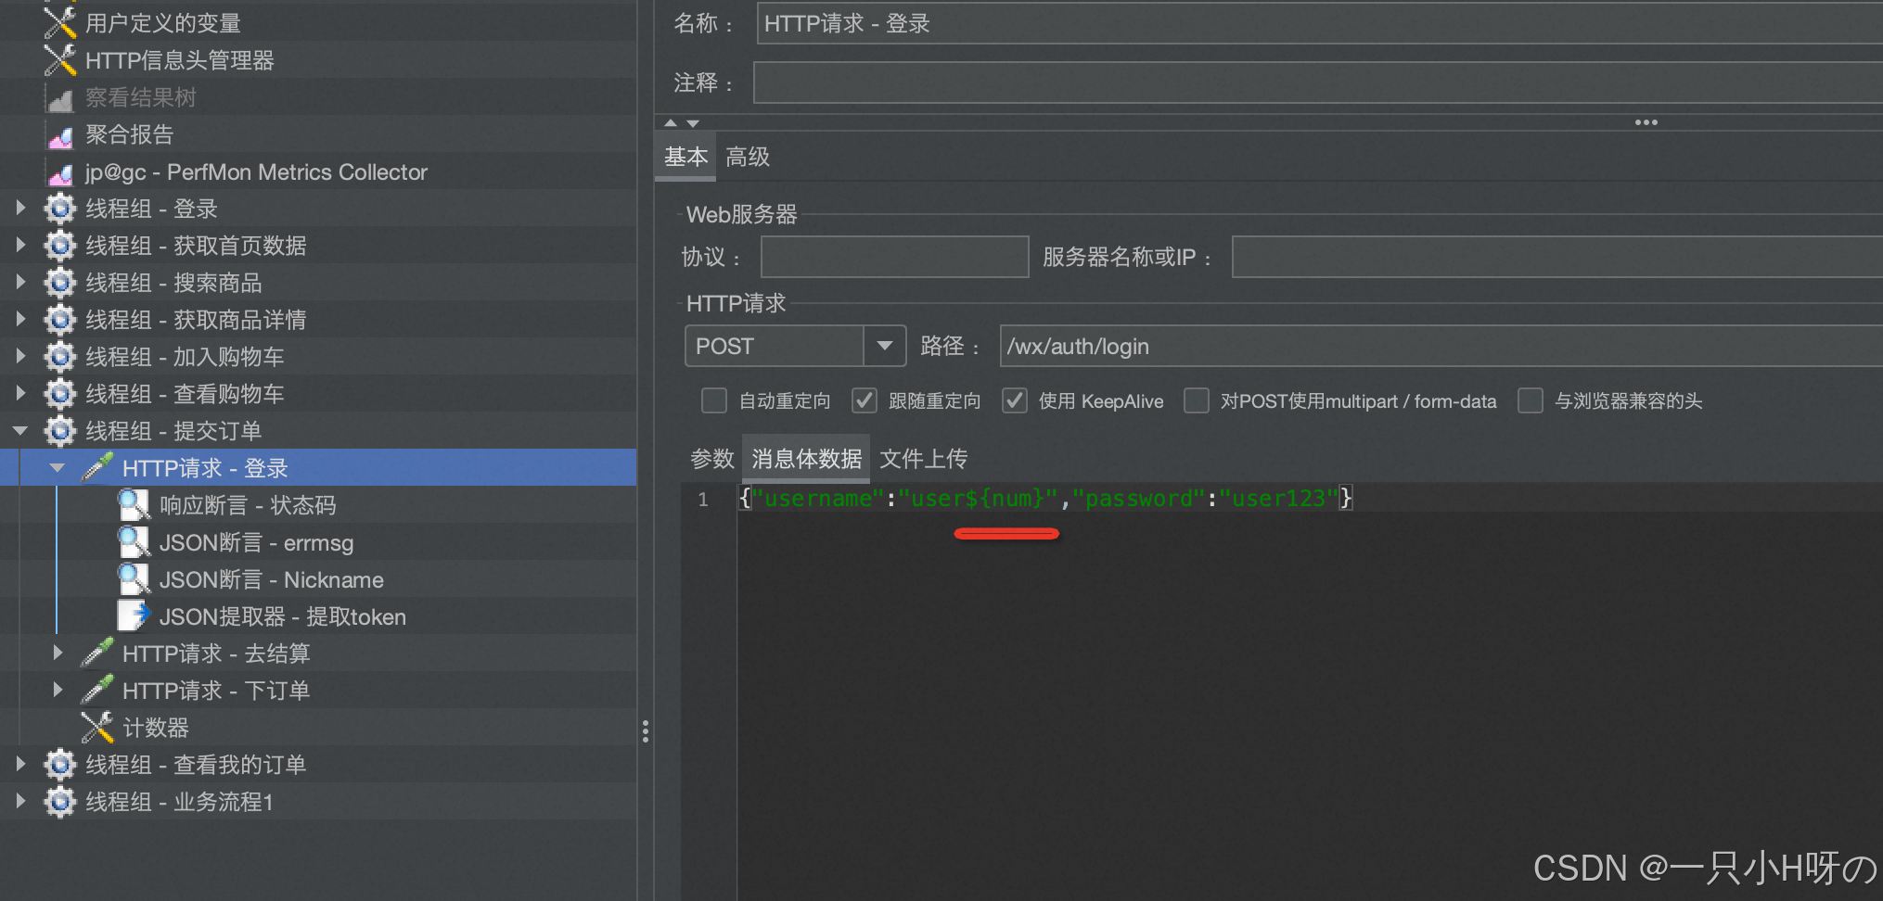Image resolution: width=1883 pixels, height=901 pixels.
Task: Expand the HTTP请求 - 去结算 node
Action: (58, 654)
